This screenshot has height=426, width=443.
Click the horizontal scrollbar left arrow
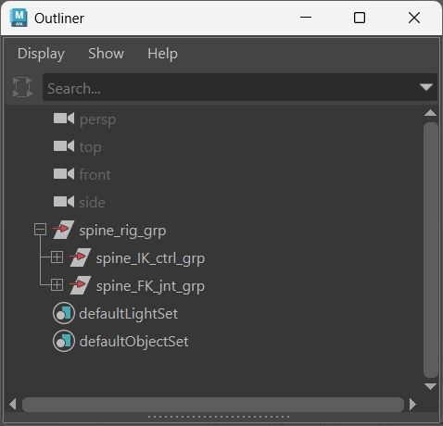(13, 404)
